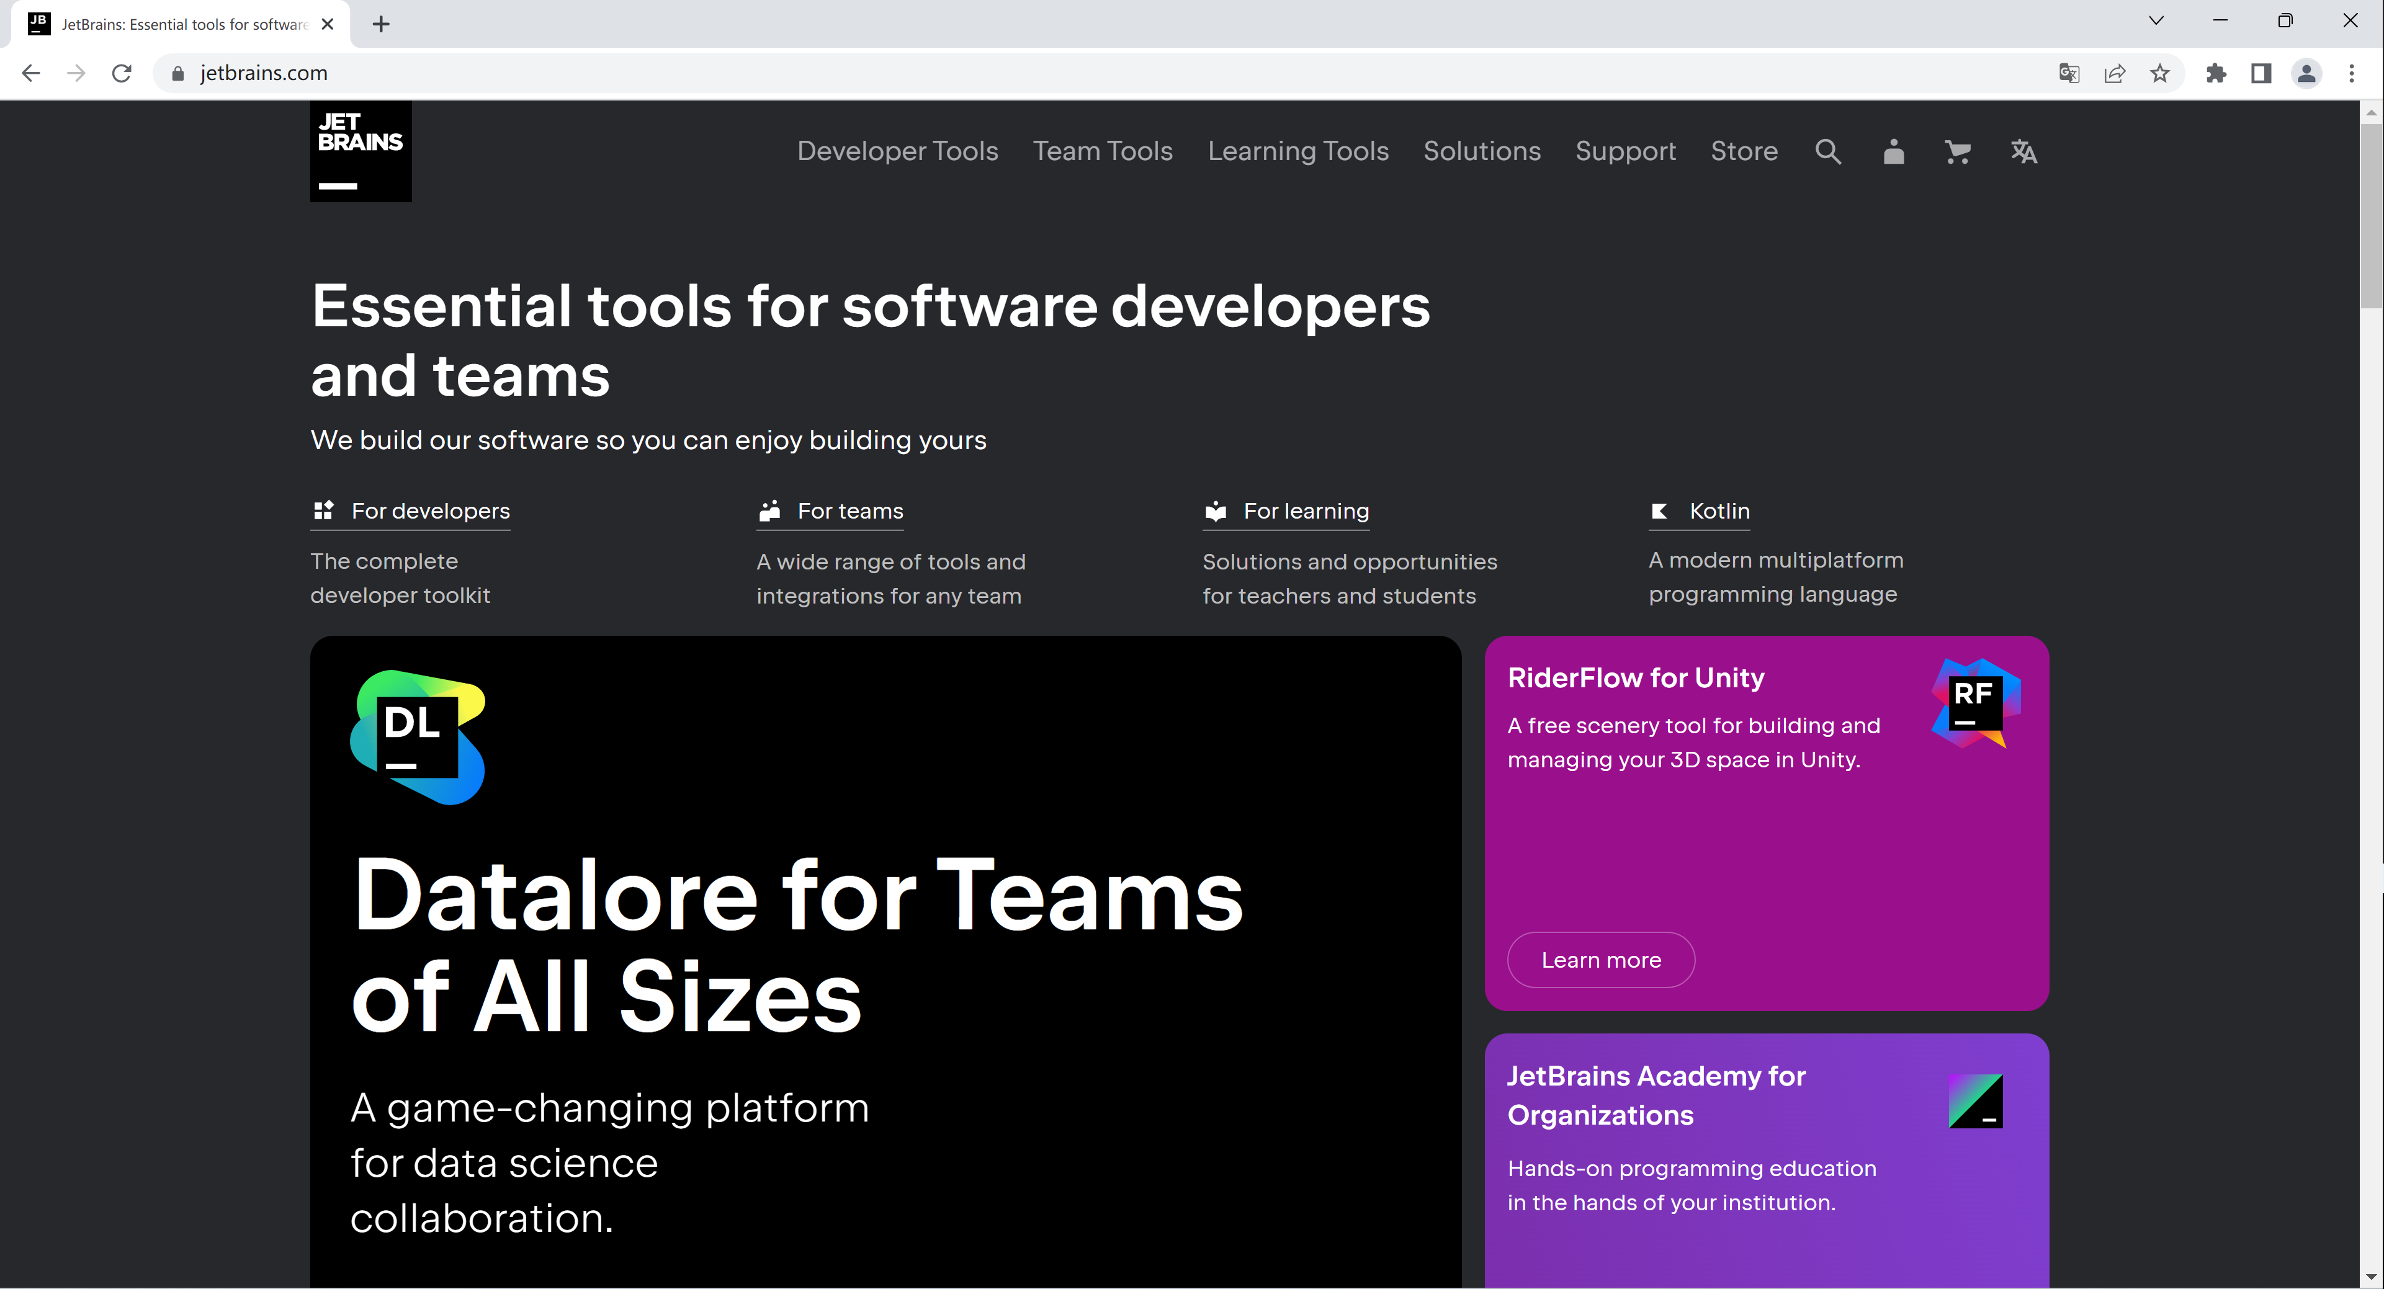Click the Datalore for Teams headline

coord(796,945)
